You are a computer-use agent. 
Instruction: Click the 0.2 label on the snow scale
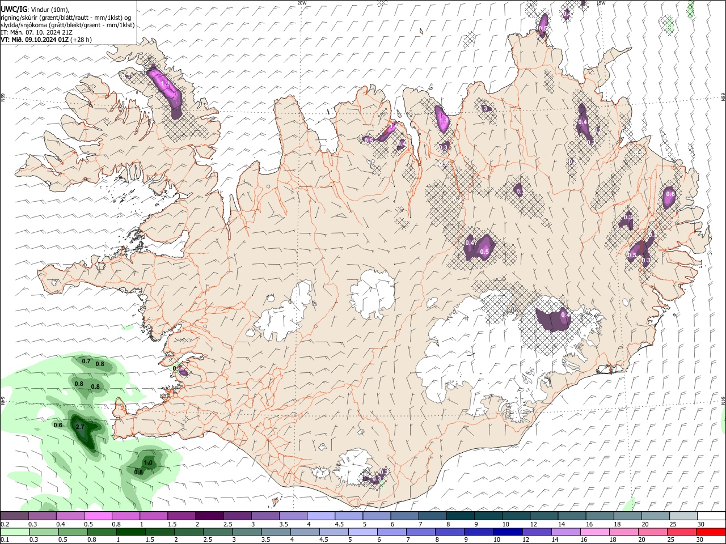click(5, 524)
